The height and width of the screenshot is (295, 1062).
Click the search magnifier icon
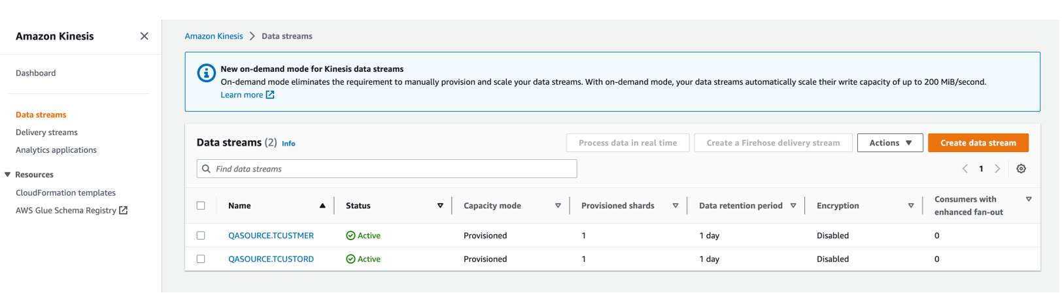coord(207,169)
